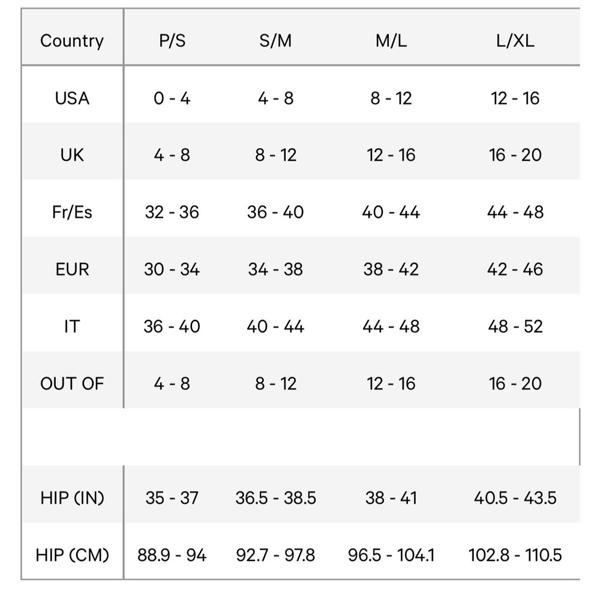Select the Fr/Es row label
This screenshot has width=600, height=600.
click(x=72, y=212)
